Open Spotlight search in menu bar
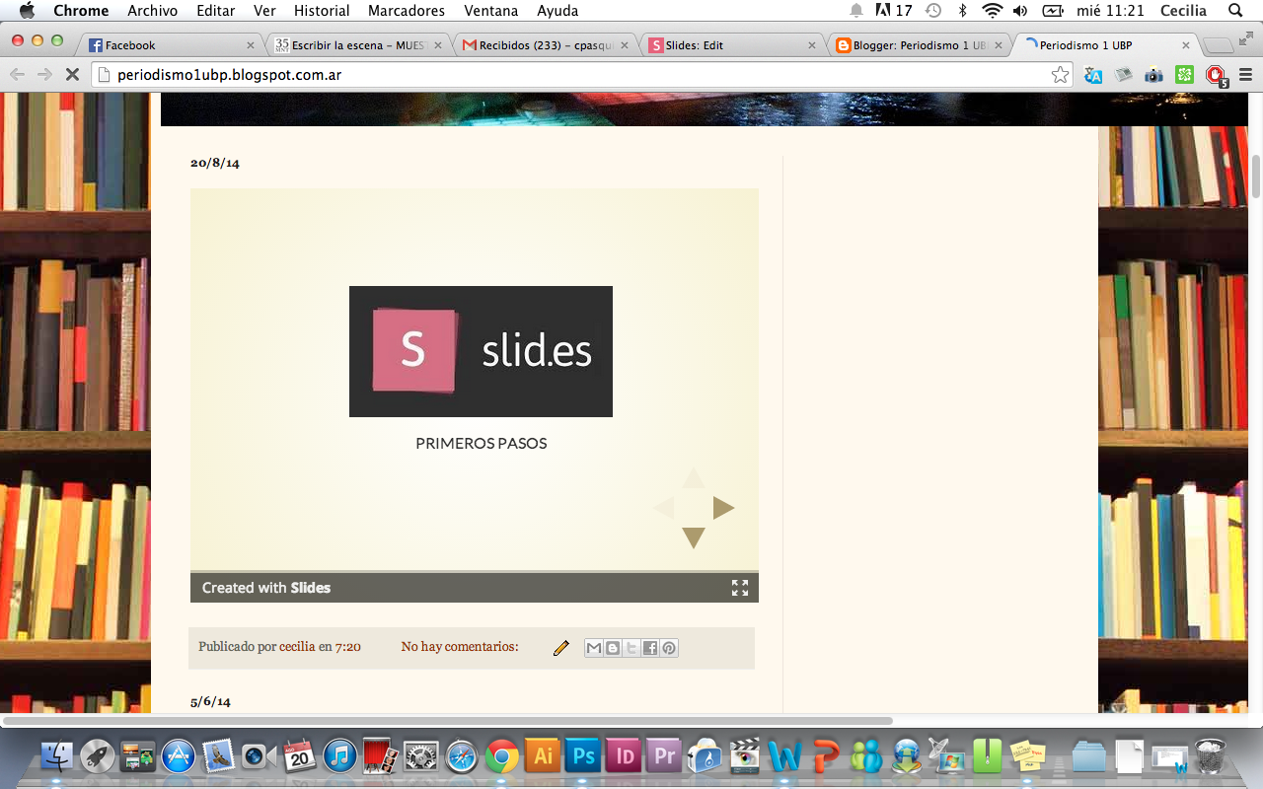The image size is (1263, 789). (1234, 11)
